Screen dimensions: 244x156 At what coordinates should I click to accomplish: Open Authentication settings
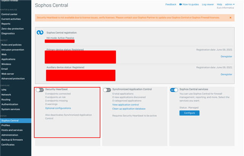(10, 104)
